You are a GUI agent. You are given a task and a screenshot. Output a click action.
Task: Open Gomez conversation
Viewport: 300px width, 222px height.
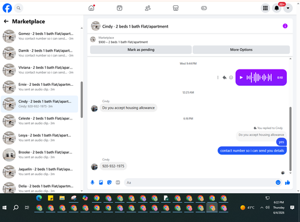point(40,36)
